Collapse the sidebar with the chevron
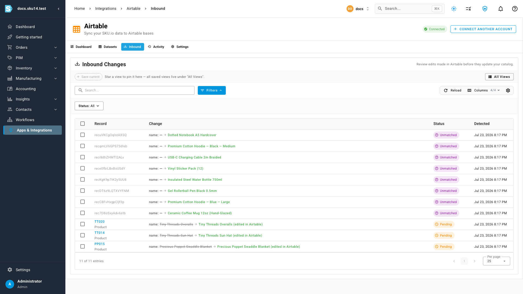Image resolution: width=523 pixels, height=294 pixels. click(59, 9)
